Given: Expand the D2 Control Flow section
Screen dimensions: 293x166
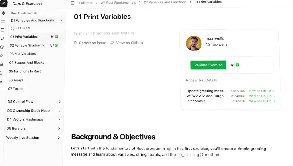Looking at the screenshot, I should click(x=60, y=102).
